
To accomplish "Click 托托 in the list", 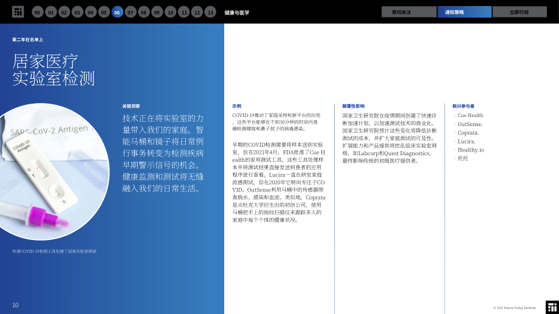I will click(463, 158).
